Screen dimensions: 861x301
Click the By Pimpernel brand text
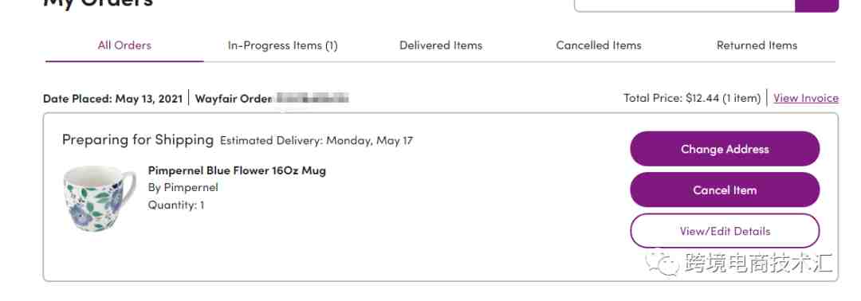(x=183, y=187)
